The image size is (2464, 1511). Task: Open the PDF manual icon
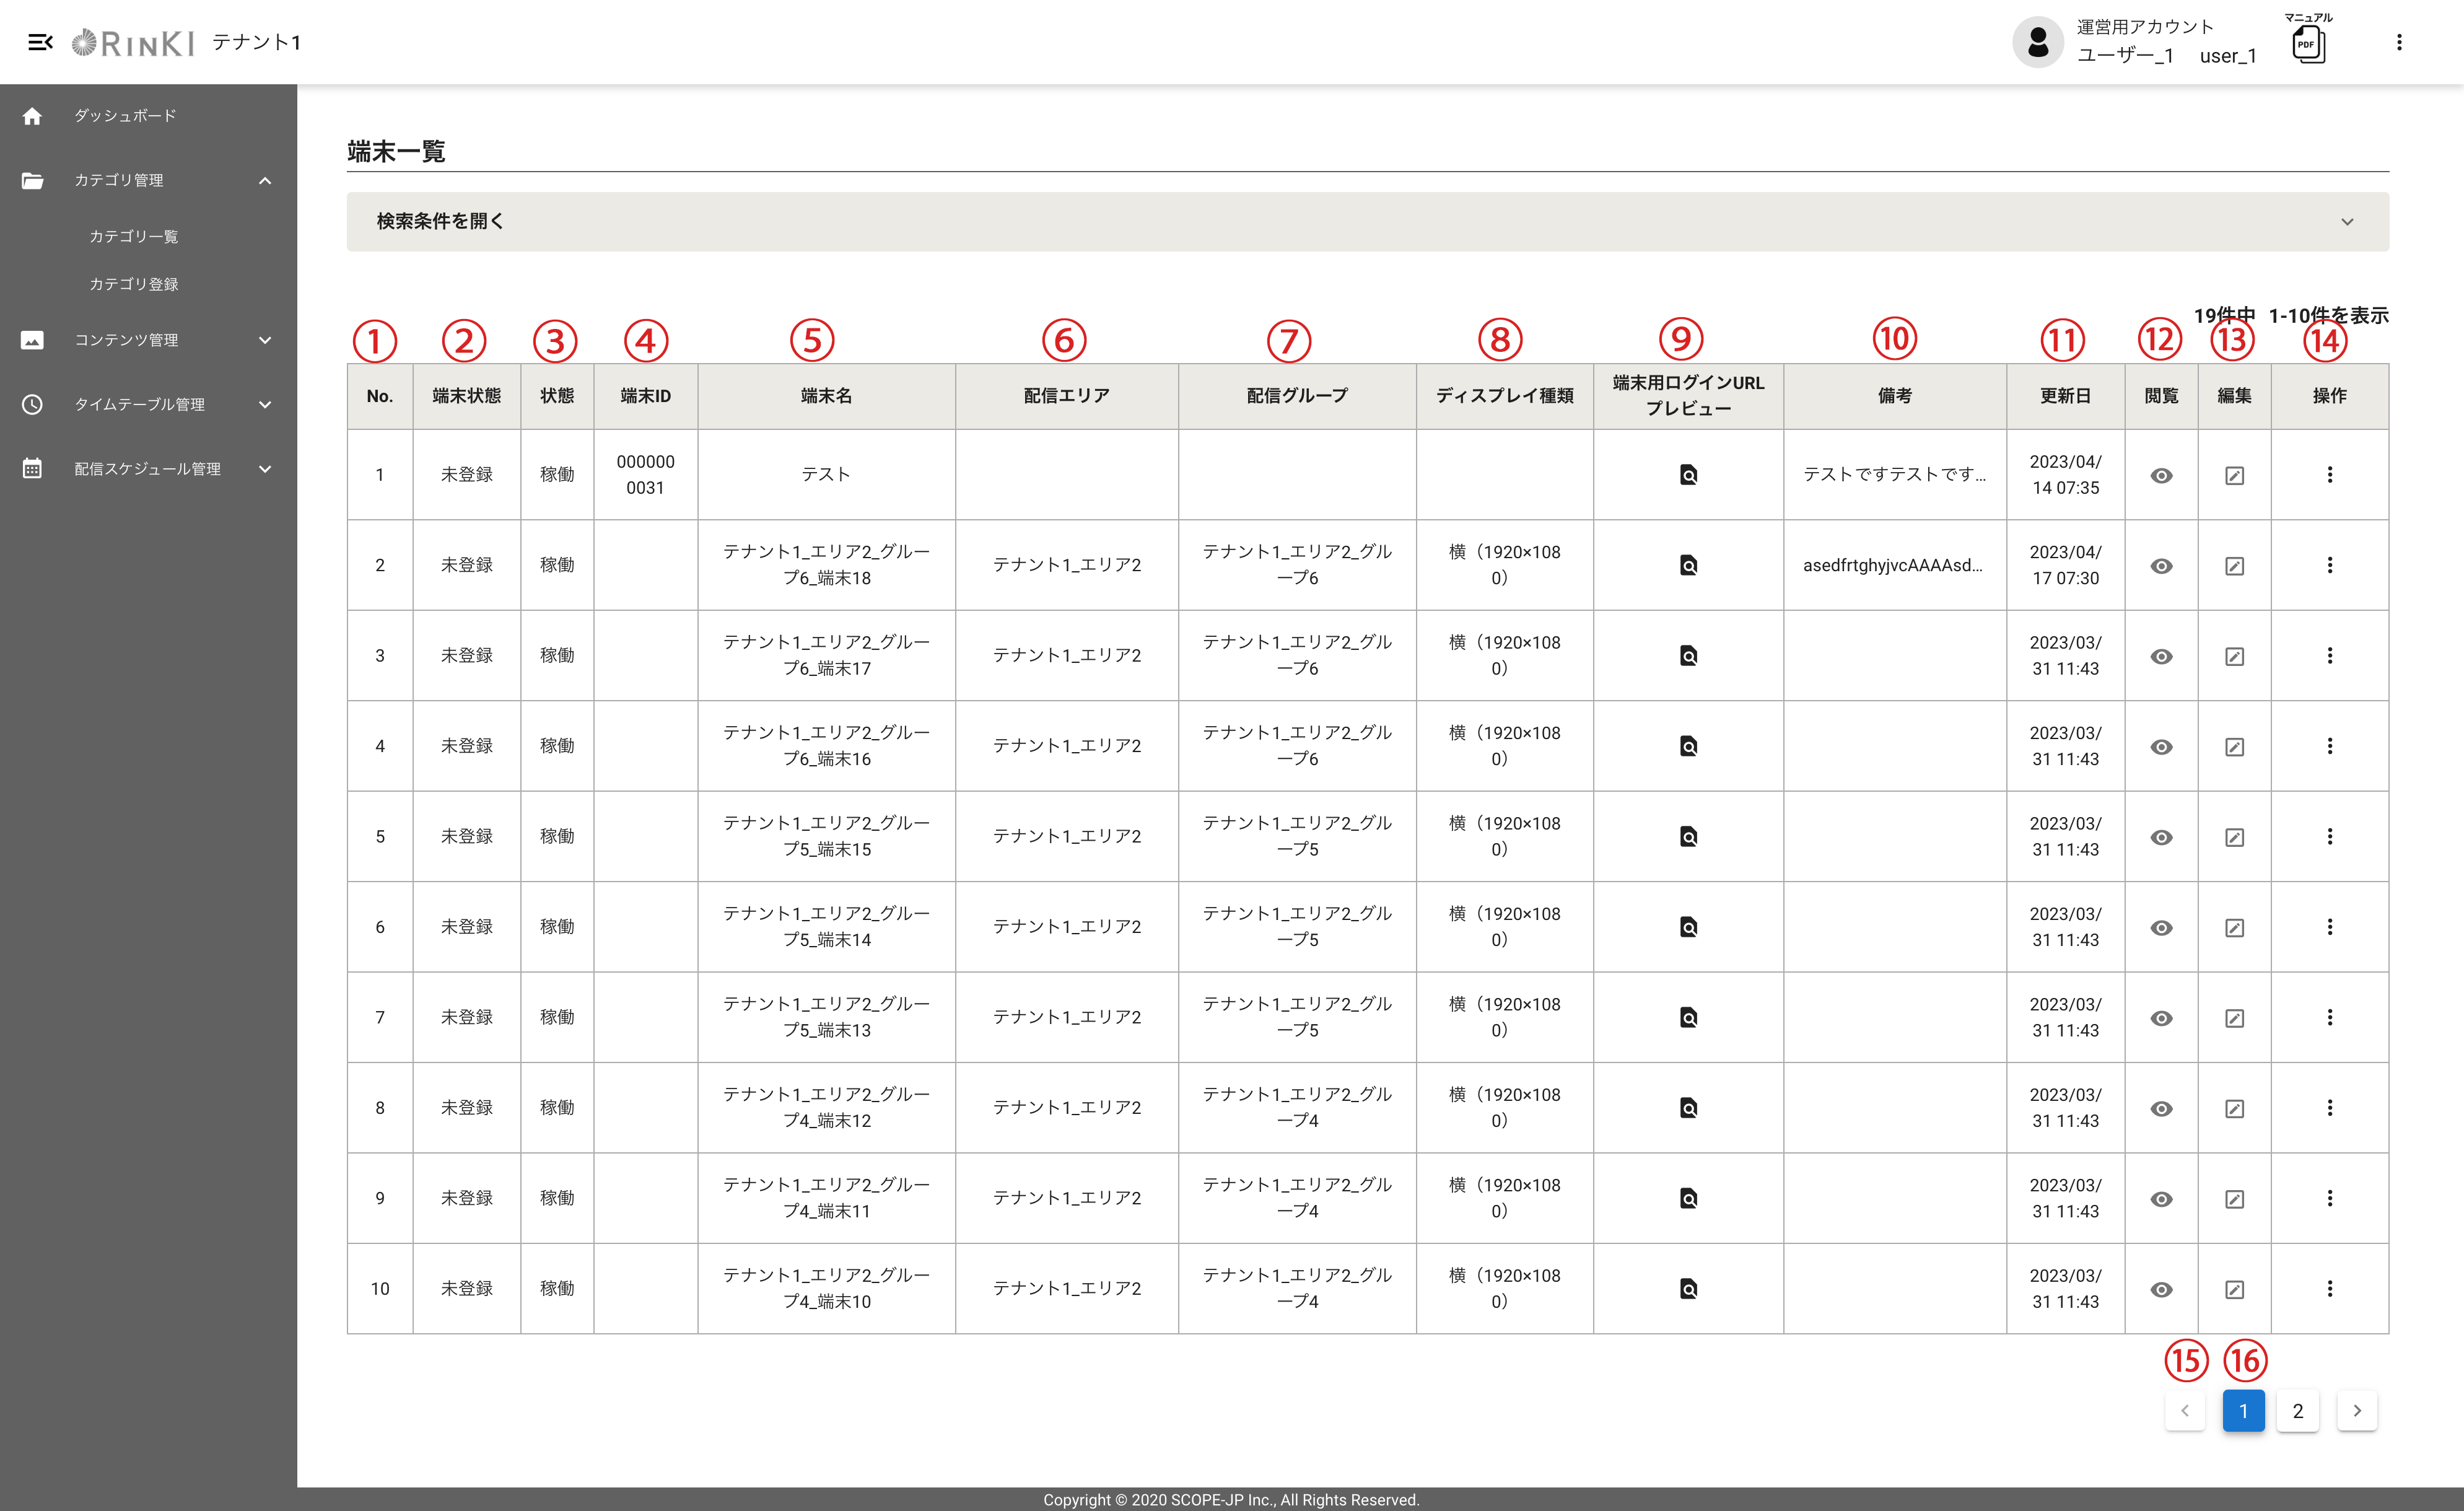pos(2308,44)
